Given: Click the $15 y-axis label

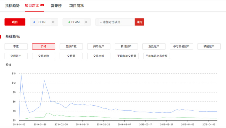Looking at the screenshot, I should pos(14,74).
